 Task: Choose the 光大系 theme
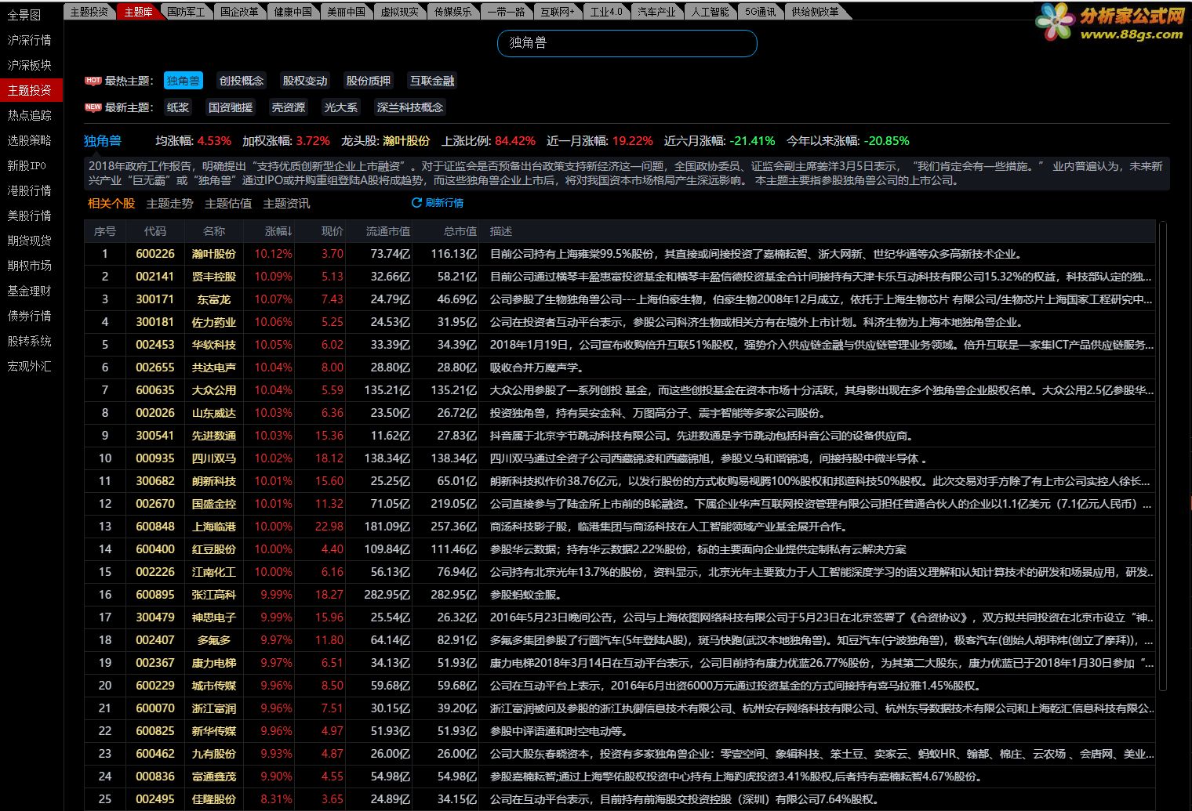[341, 107]
